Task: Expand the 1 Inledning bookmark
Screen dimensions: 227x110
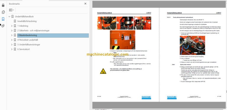Action: (x=12, y=26)
